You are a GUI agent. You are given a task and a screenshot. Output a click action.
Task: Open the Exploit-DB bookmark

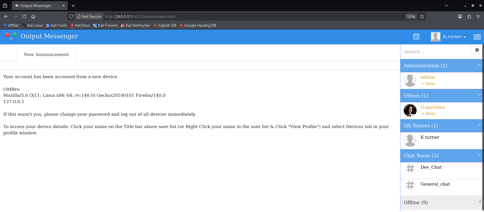coord(165,25)
